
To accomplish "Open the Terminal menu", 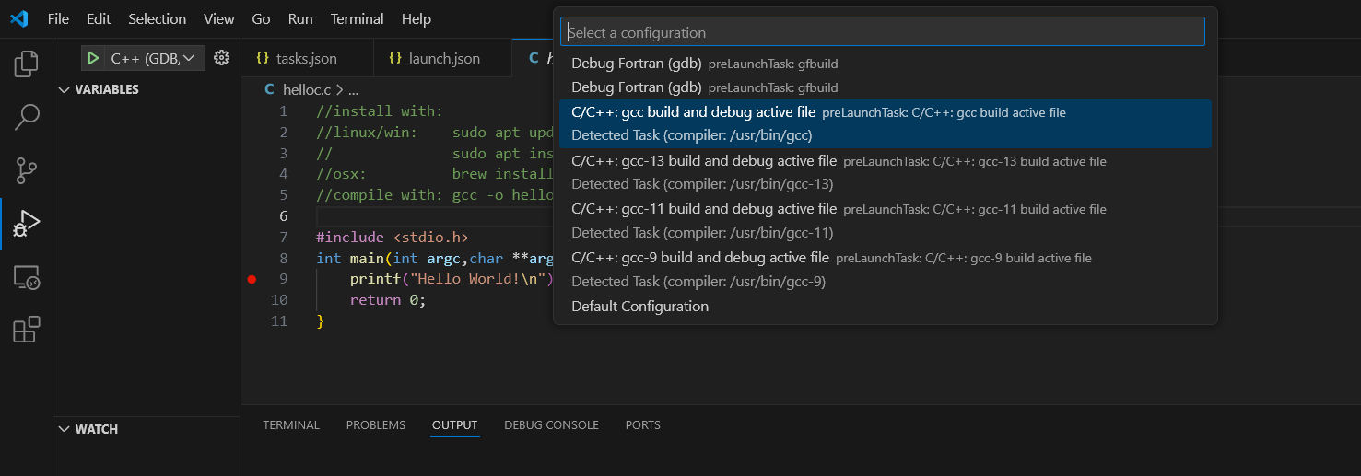I will [357, 18].
